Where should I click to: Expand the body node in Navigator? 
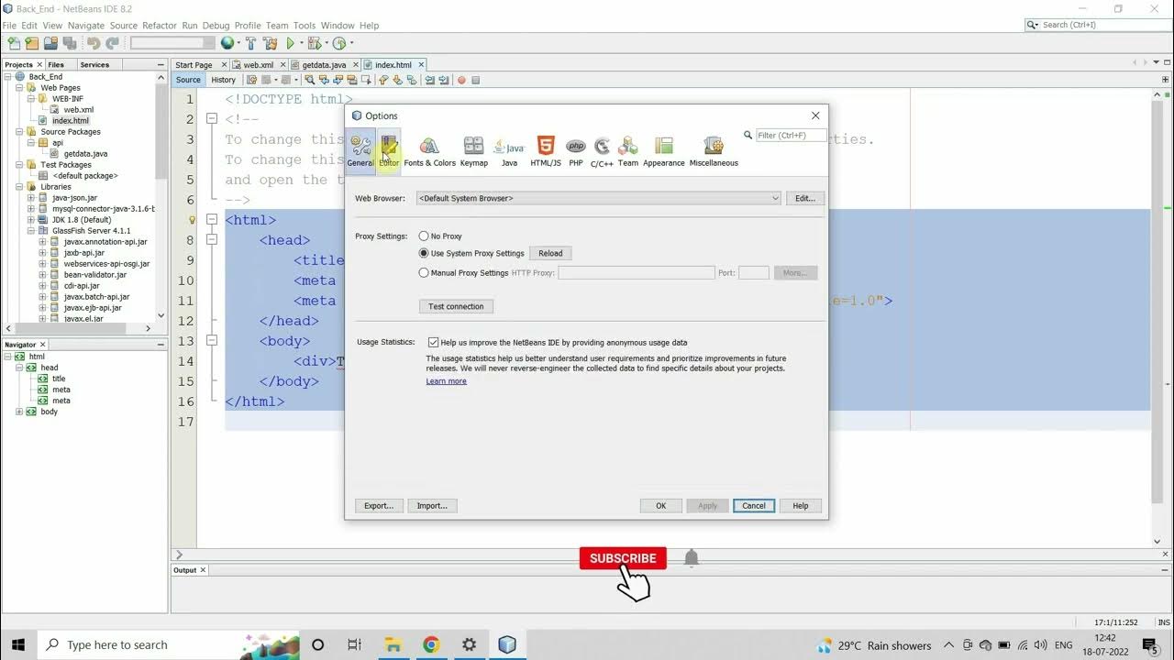(19, 412)
